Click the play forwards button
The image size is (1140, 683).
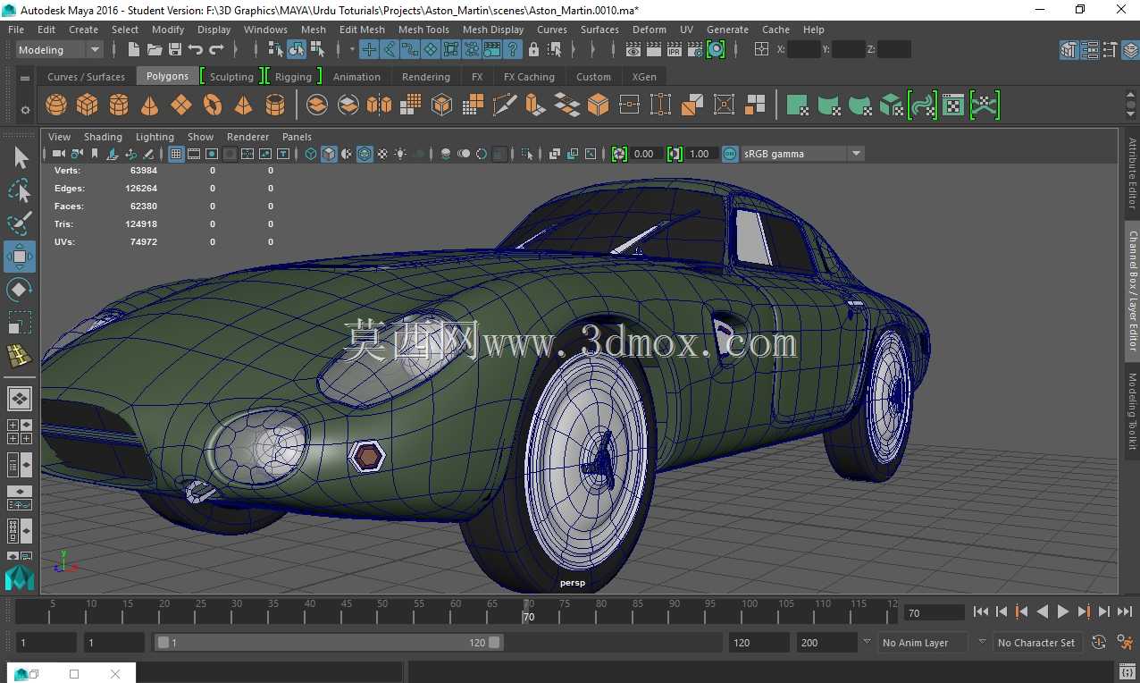1063,611
